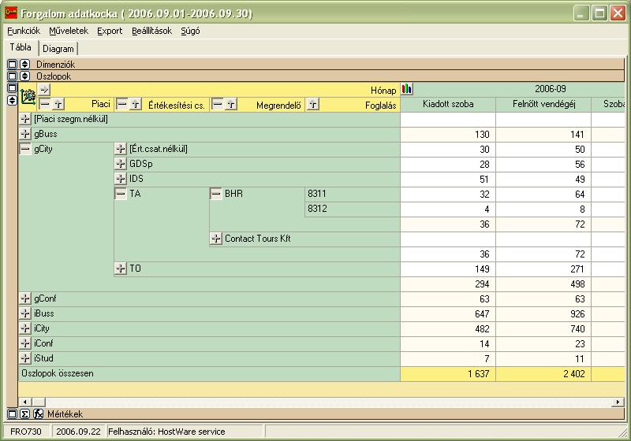This screenshot has width=631, height=441.
Task: Click the sort arrow button beside Foglalás
Action: [312, 105]
